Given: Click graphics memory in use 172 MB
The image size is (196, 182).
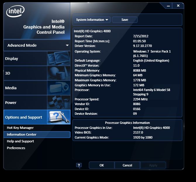Looking at the screenshot, I should [x=139, y=85].
